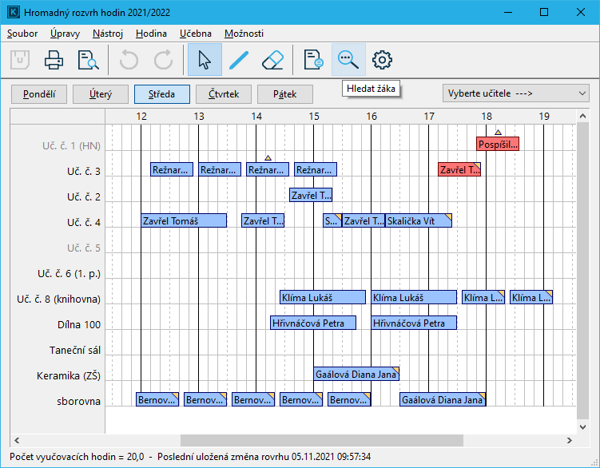
Task: Select Čtvrtek day button
Action: coord(224,93)
